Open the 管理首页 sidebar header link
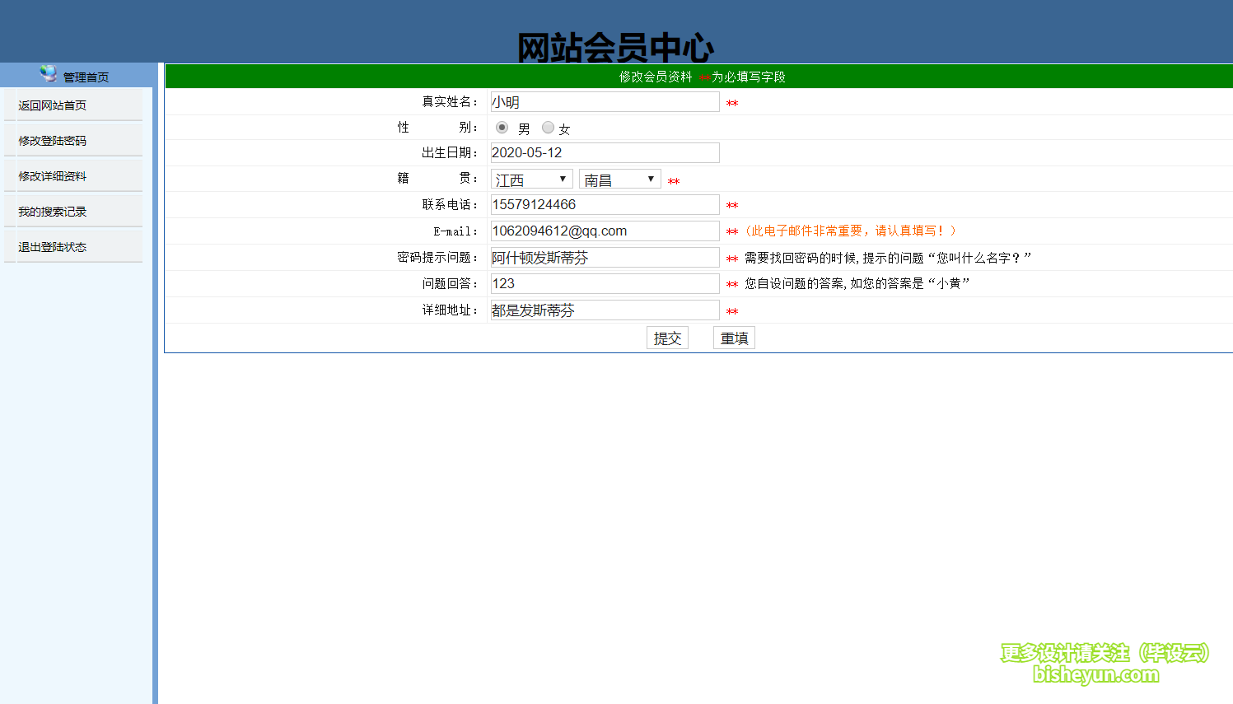The height and width of the screenshot is (704, 1233). pyautogui.click(x=86, y=77)
